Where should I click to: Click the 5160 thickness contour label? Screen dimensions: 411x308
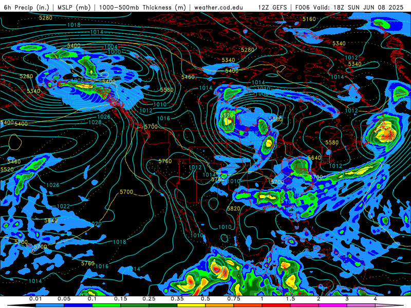[309, 19]
